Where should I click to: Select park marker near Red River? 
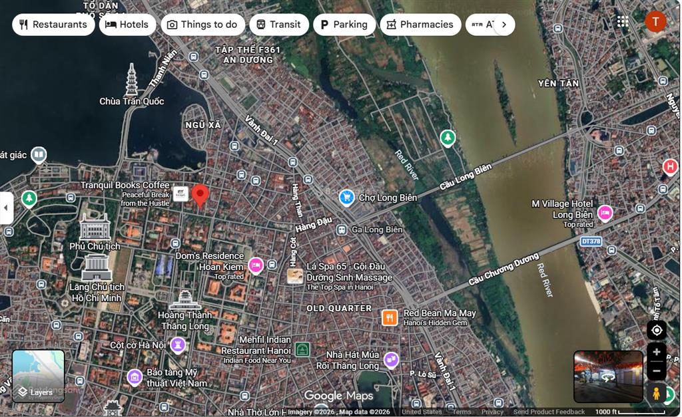pos(447,138)
